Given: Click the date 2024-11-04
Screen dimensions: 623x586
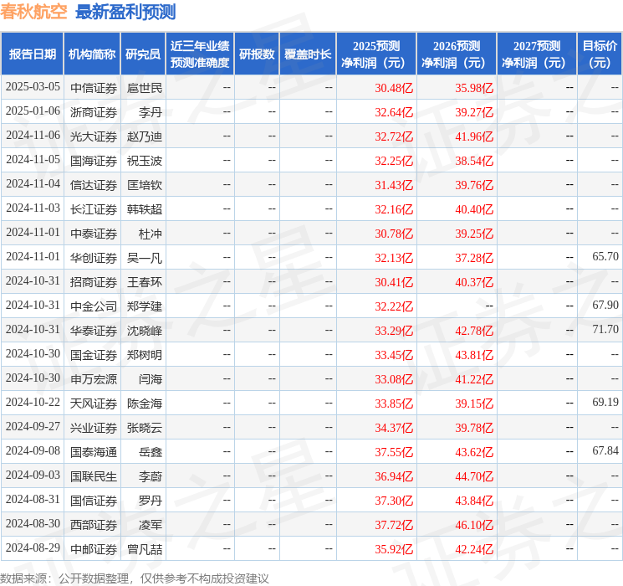Looking at the screenshot, I should 33,184.
